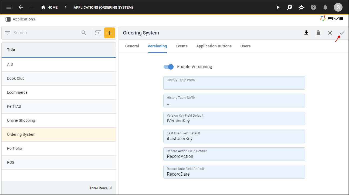Open the help question mark icon
The image size is (349, 195).
pos(313,7)
